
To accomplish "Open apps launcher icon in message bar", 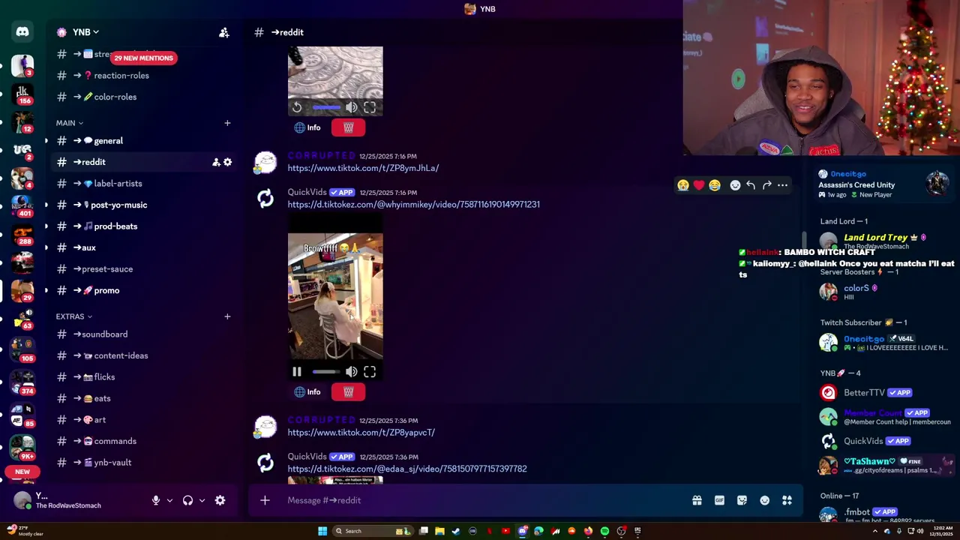I will [787, 500].
